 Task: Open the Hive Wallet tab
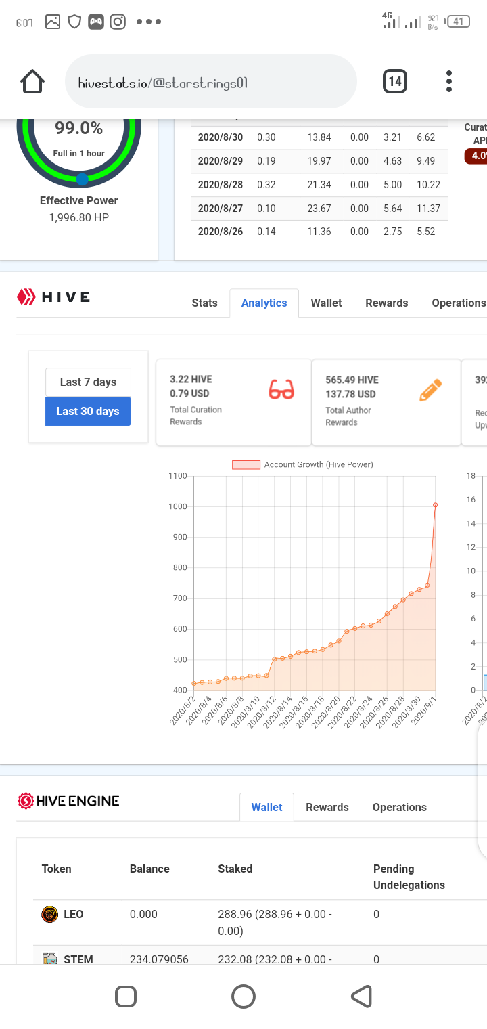[x=326, y=303]
